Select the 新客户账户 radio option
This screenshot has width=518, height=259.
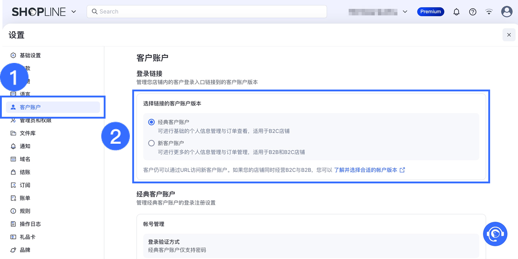coord(151,143)
